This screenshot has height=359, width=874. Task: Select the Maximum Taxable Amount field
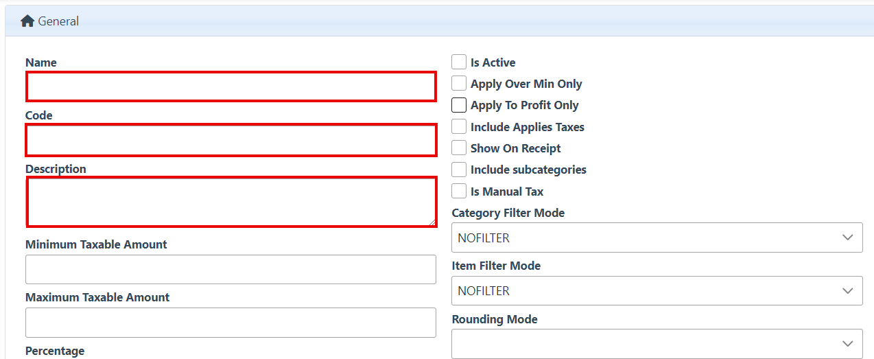click(231, 323)
